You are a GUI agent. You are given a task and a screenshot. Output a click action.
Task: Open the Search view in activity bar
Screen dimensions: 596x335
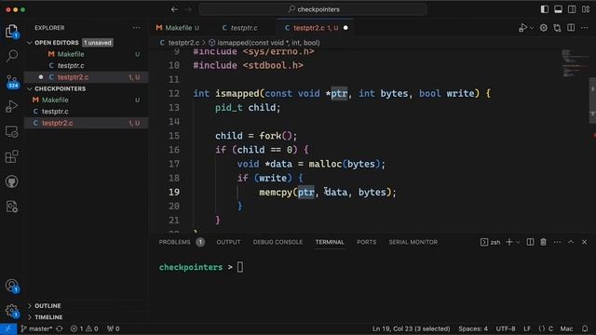12,56
